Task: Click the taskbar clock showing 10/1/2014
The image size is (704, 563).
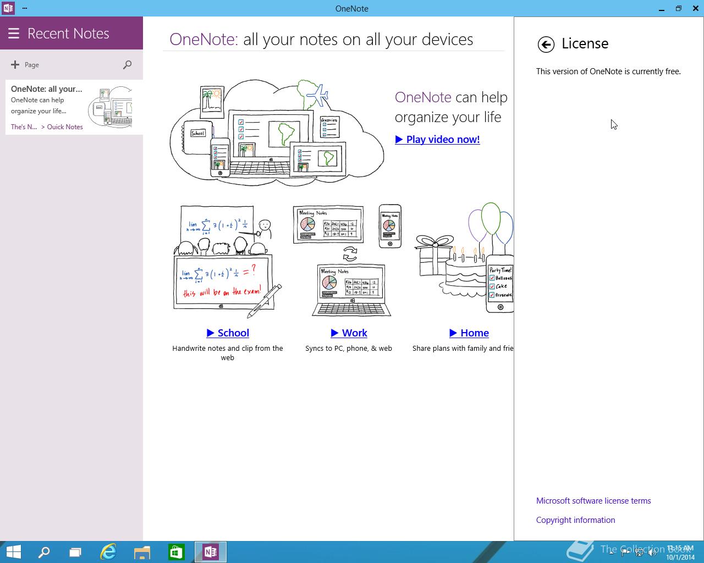Action: pos(680,553)
